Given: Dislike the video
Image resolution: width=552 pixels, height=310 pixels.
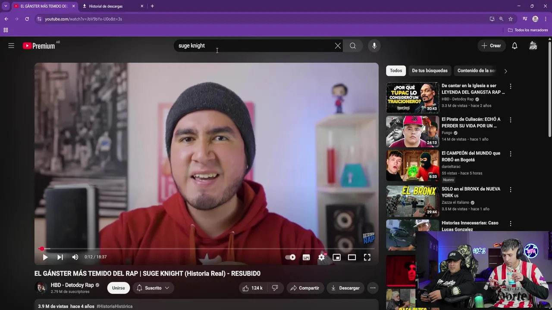Looking at the screenshot, I should point(275,288).
